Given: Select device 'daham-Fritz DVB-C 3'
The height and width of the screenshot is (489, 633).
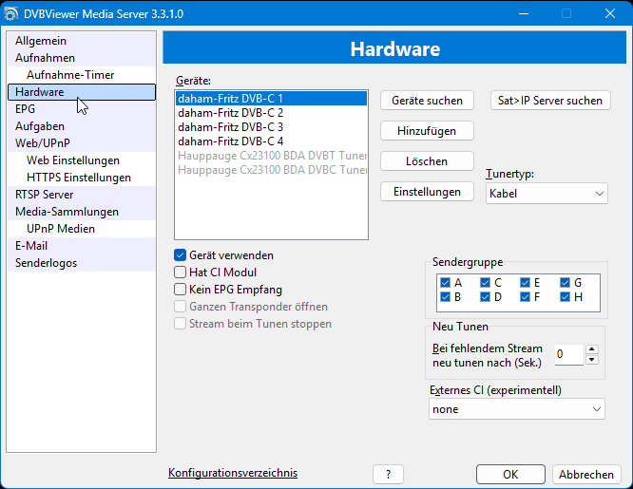Looking at the screenshot, I should 231,127.
